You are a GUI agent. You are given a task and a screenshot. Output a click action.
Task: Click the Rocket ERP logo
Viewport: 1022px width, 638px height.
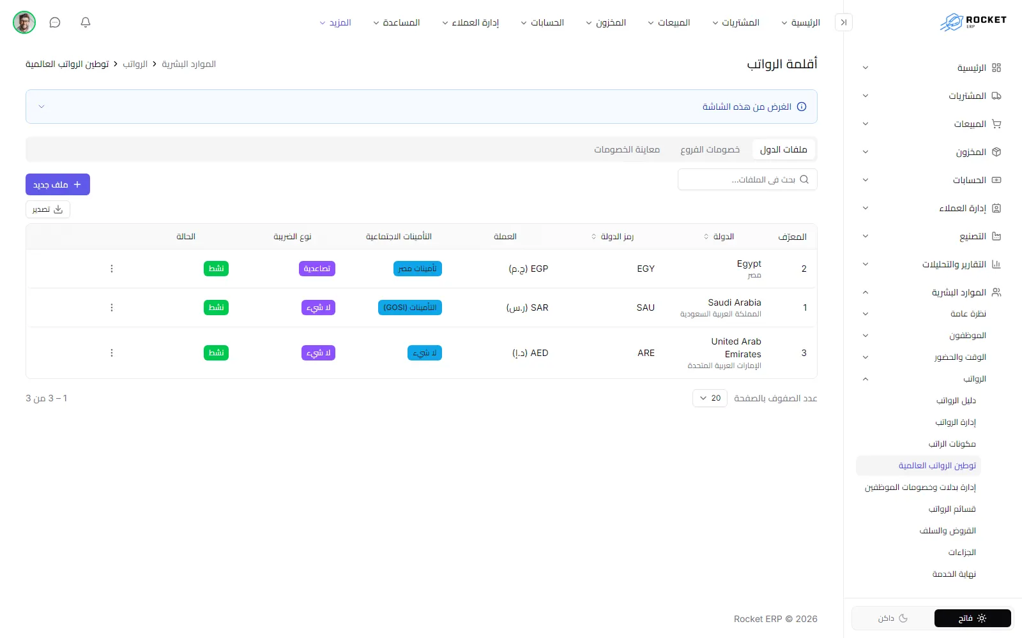pos(973,22)
